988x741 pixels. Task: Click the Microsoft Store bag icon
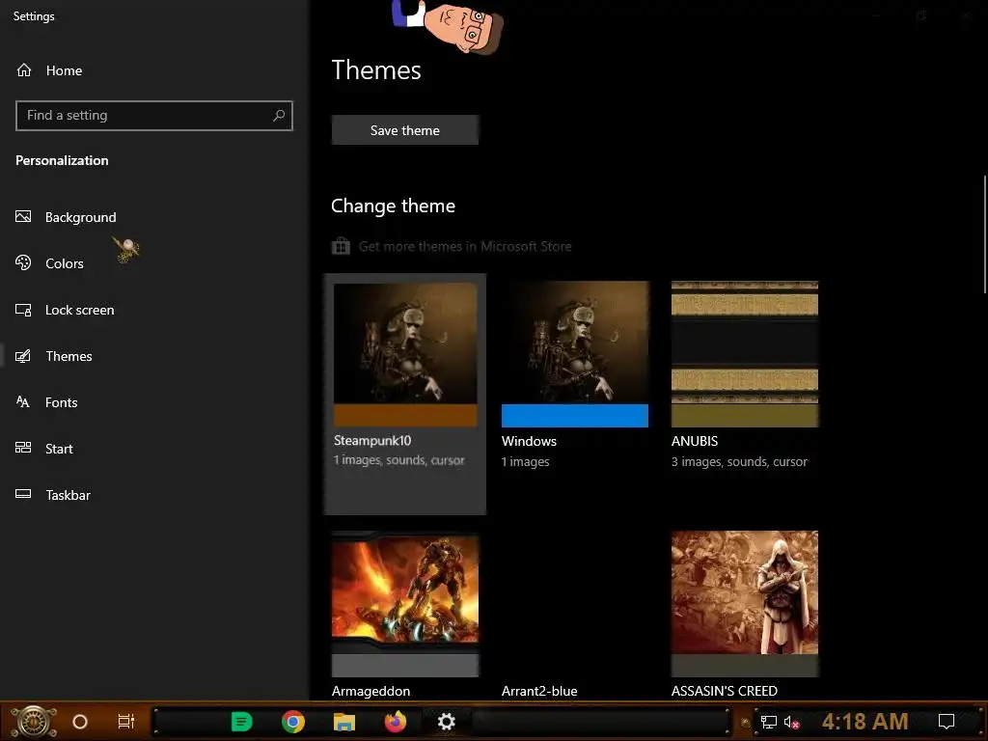point(341,246)
